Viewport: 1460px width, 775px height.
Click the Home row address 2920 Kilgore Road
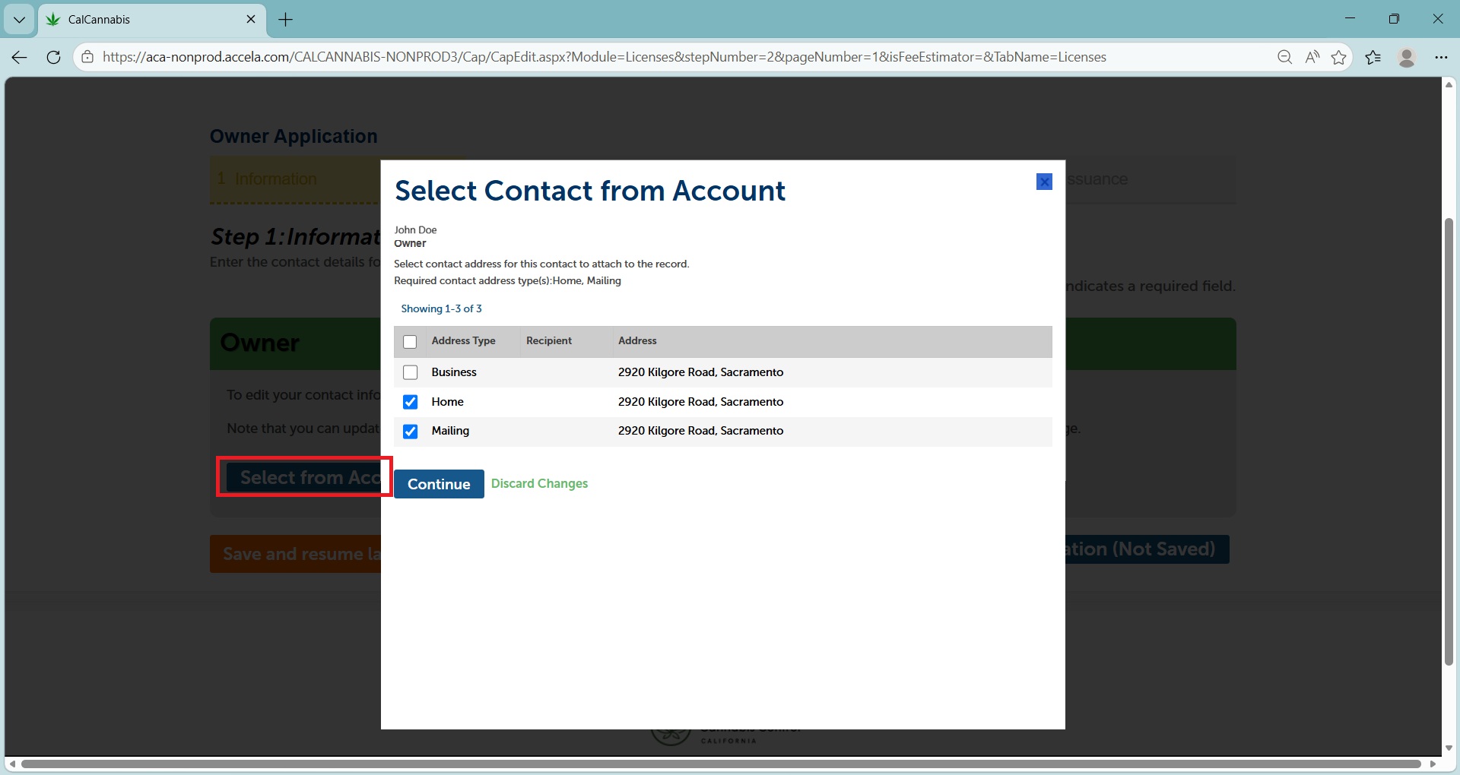(x=700, y=402)
